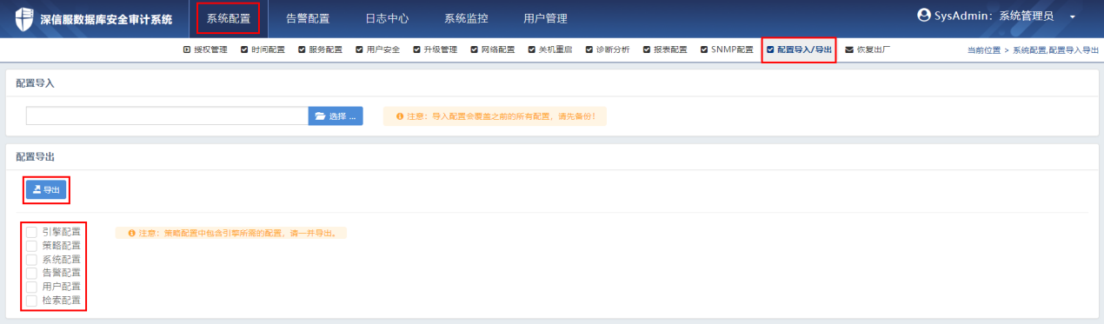Go to the 报表配置 submenu tab
Image resolution: width=1104 pixels, height=324 pixels.
[x=665, y=50]
